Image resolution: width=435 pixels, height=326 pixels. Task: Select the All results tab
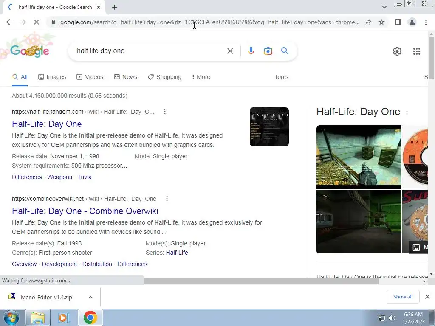(x=20, y=77)
